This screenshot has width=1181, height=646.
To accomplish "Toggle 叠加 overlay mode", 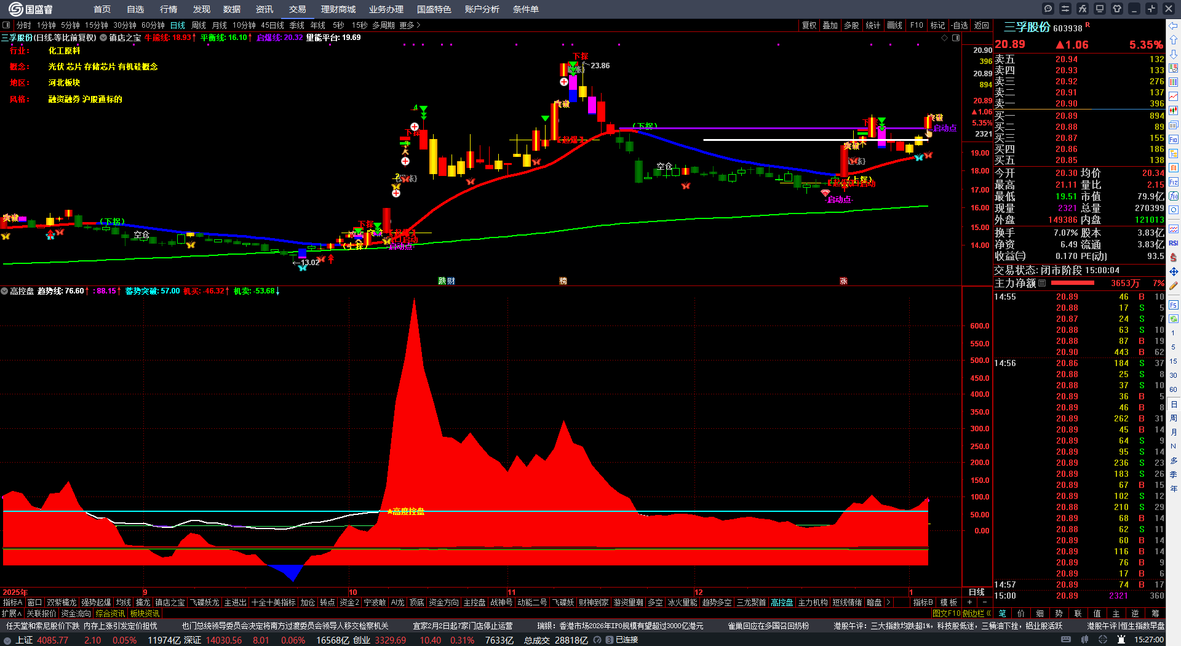I will 830,25.
